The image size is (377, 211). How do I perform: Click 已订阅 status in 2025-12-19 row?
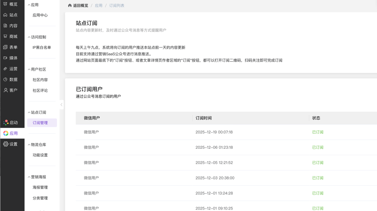(x=318, y=132)
